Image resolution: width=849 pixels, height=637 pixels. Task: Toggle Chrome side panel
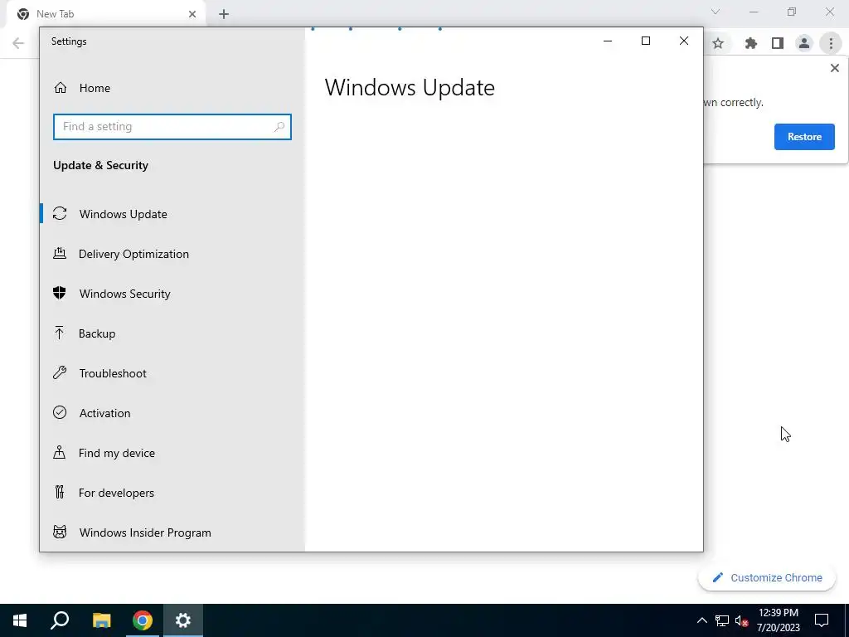778,43
